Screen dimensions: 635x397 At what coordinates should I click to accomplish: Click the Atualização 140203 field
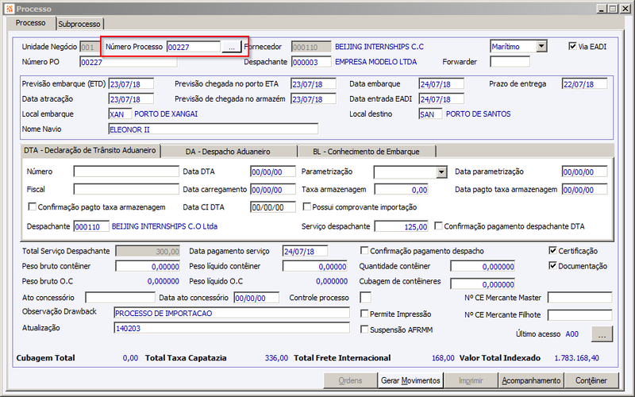point(232,328)
